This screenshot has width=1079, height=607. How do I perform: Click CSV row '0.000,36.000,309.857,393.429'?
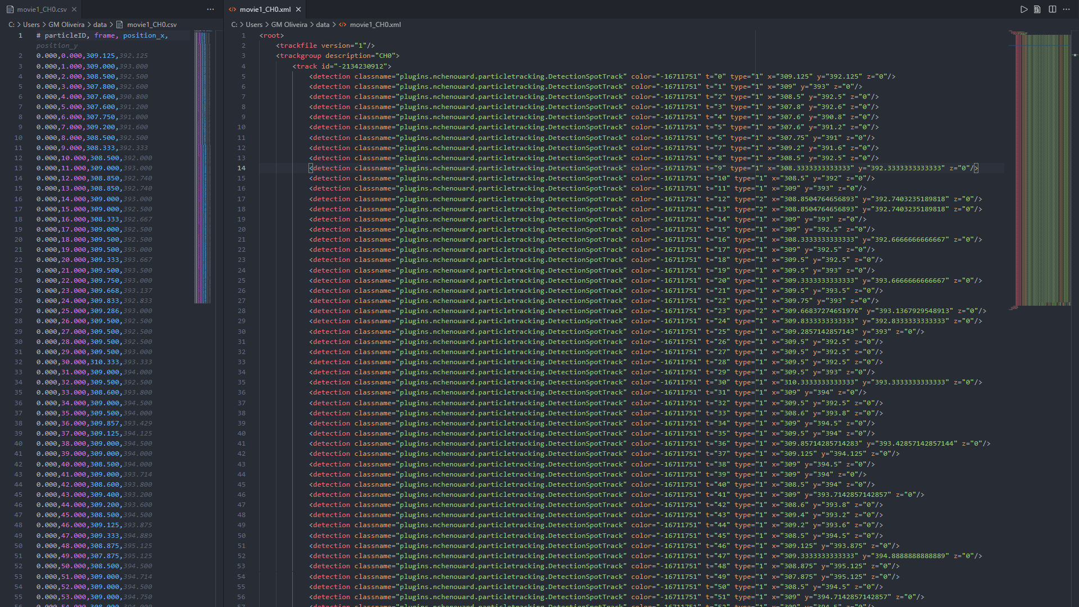pyautogui.click(x=94, y=423)
